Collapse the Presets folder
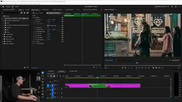182x102 pixels. (3, 16)
